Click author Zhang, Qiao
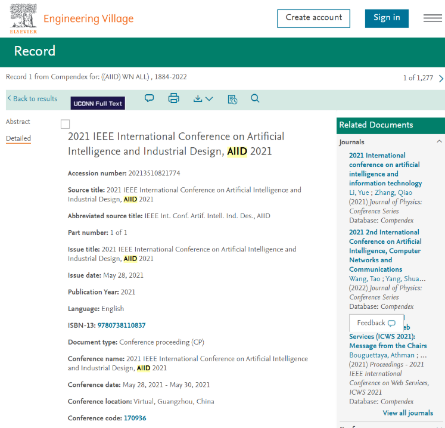The image size is (445, 428). point(394,193)
